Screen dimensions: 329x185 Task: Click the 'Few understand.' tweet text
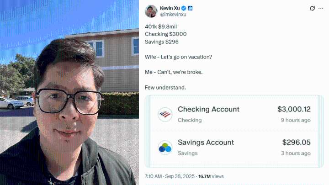coord(165,87)
